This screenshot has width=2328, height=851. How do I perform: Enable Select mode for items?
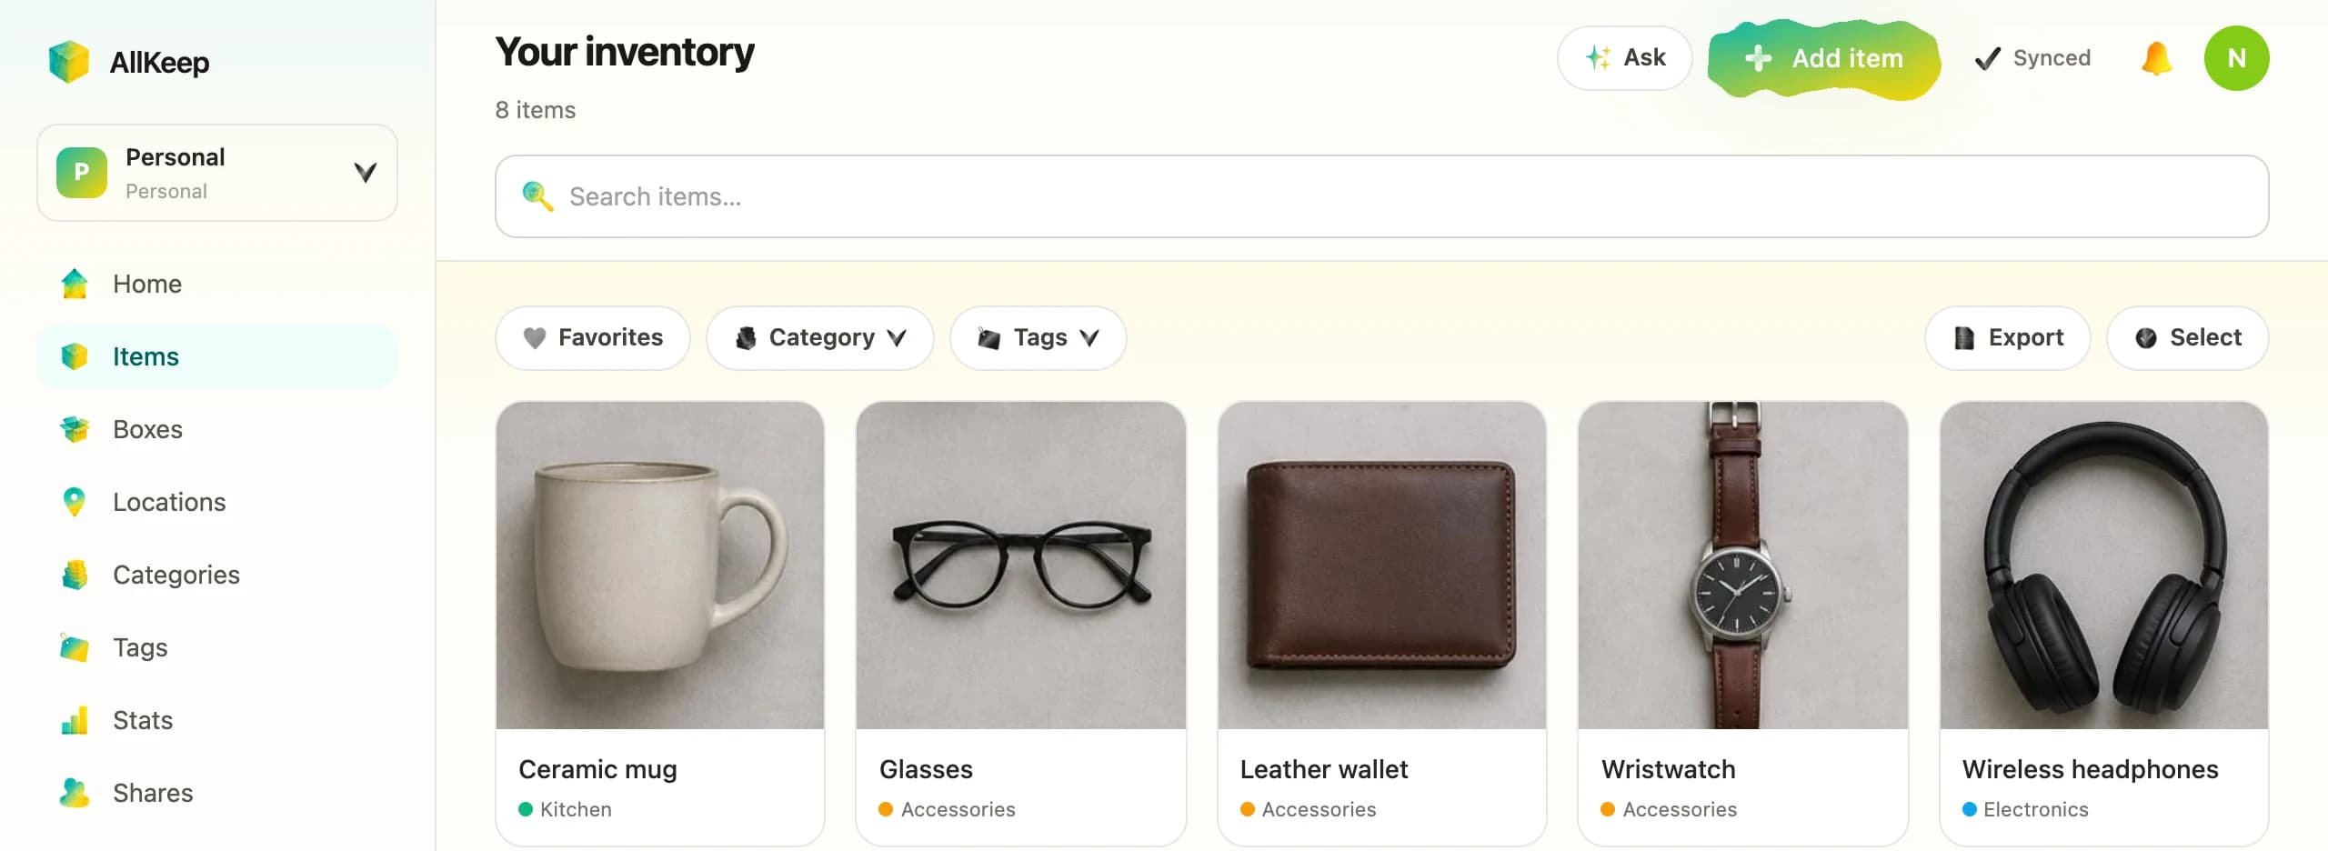coord(2187,337)
